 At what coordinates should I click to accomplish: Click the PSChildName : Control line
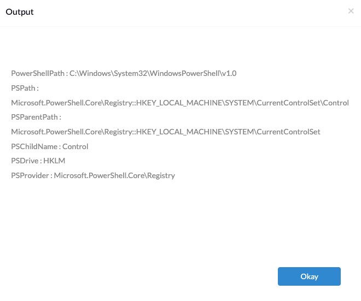pos(49,146)
